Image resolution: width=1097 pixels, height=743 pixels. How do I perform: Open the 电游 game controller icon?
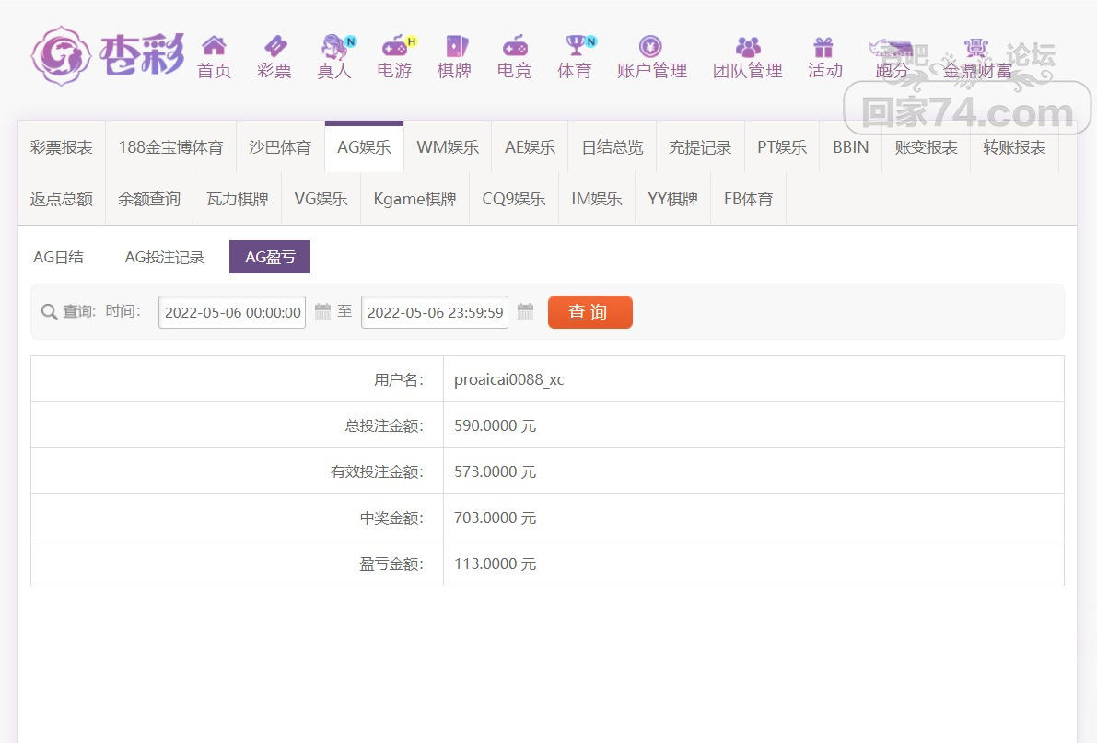click(x=394, y=46)
